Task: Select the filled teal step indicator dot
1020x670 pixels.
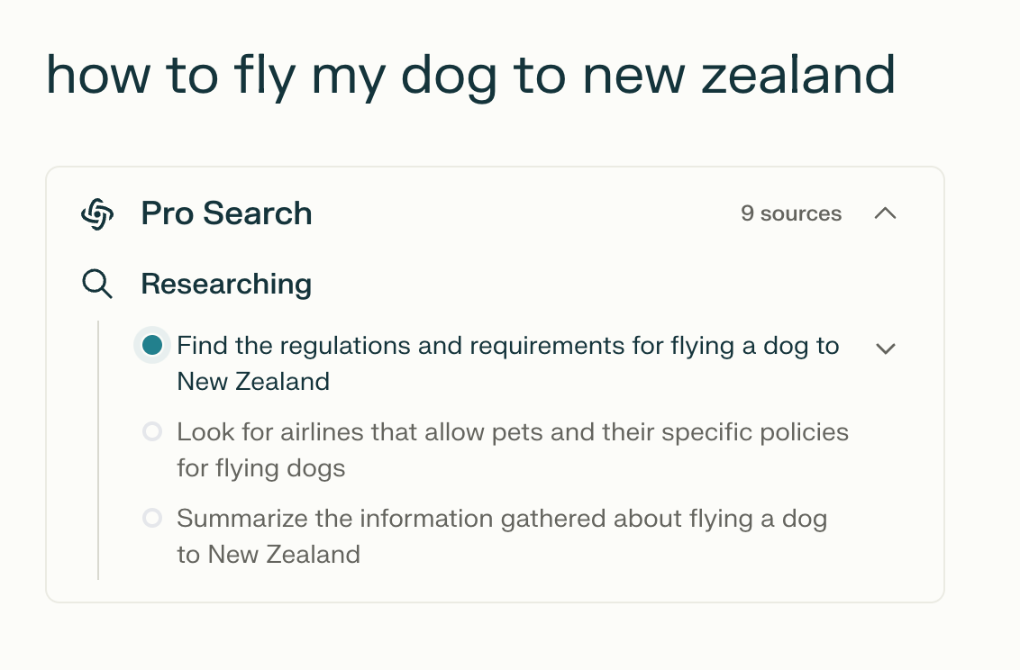Action: [x=152, y=345]
